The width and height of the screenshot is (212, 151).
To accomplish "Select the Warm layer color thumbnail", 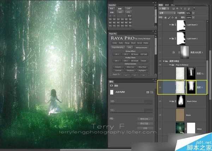I will 180,115.
